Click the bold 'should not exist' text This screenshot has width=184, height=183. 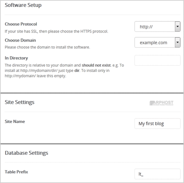pos(96,65)
